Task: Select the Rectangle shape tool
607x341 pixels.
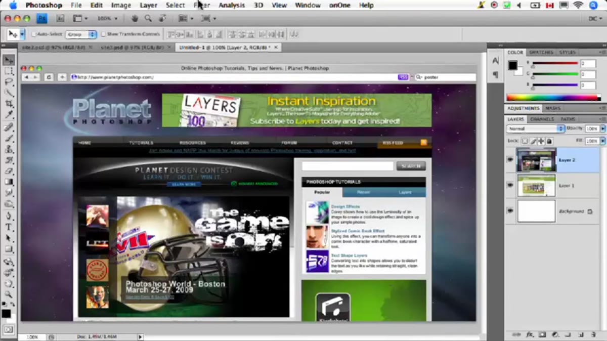Action: click(9, 249)
